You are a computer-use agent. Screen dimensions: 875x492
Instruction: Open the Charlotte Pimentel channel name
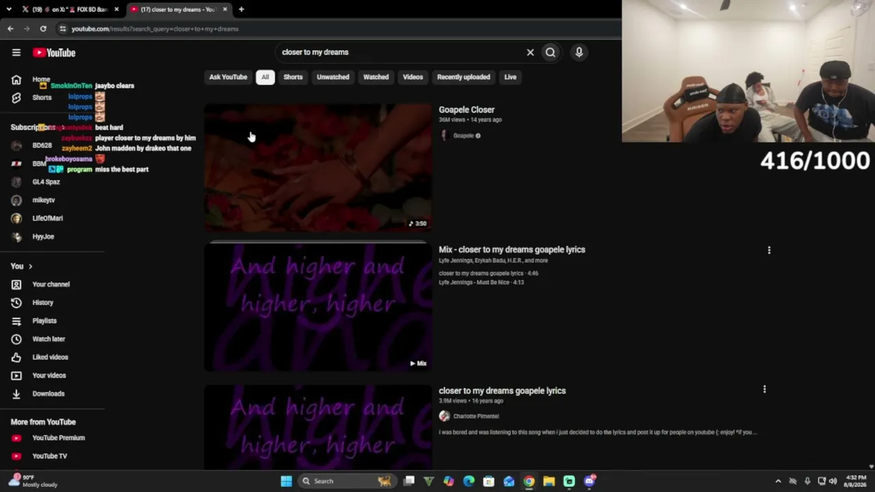coord(476,416)
